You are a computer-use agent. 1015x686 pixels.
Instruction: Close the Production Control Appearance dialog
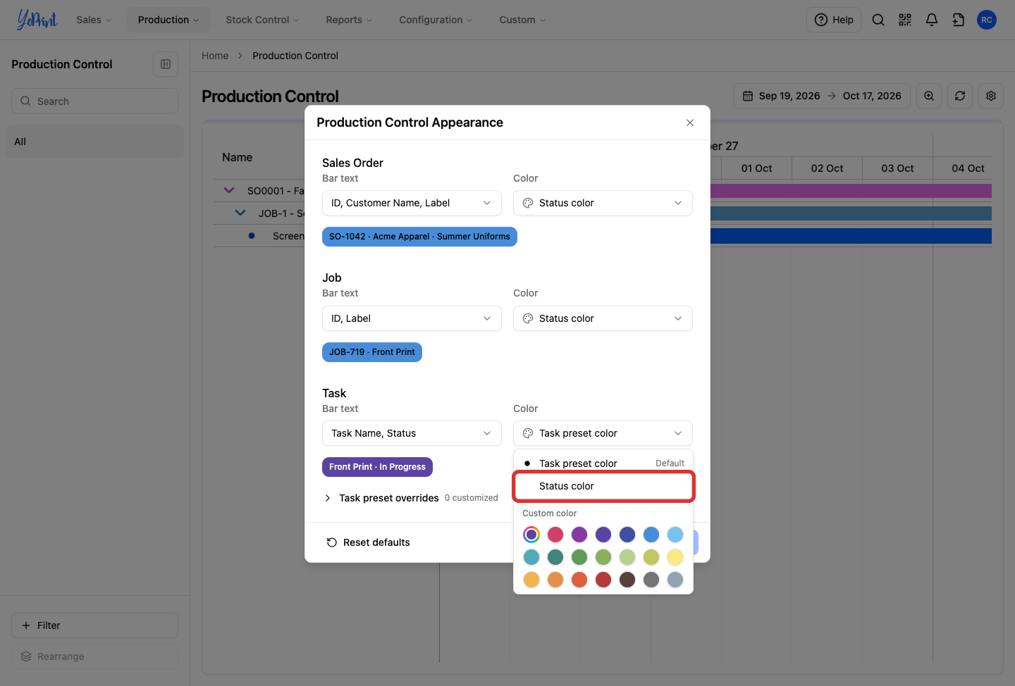click(x=690, y=123)
